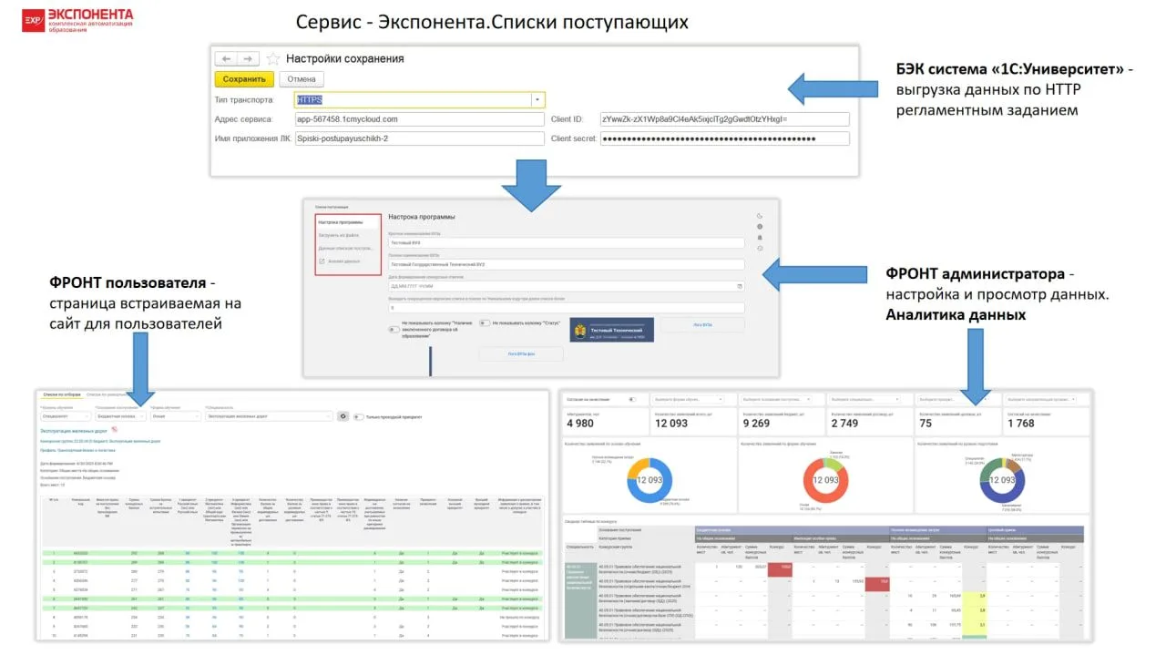This screenshot has height=655, width=1166.
Task: Click the multicolor donut chart by training level
Action: click(x=1002, y=479)
